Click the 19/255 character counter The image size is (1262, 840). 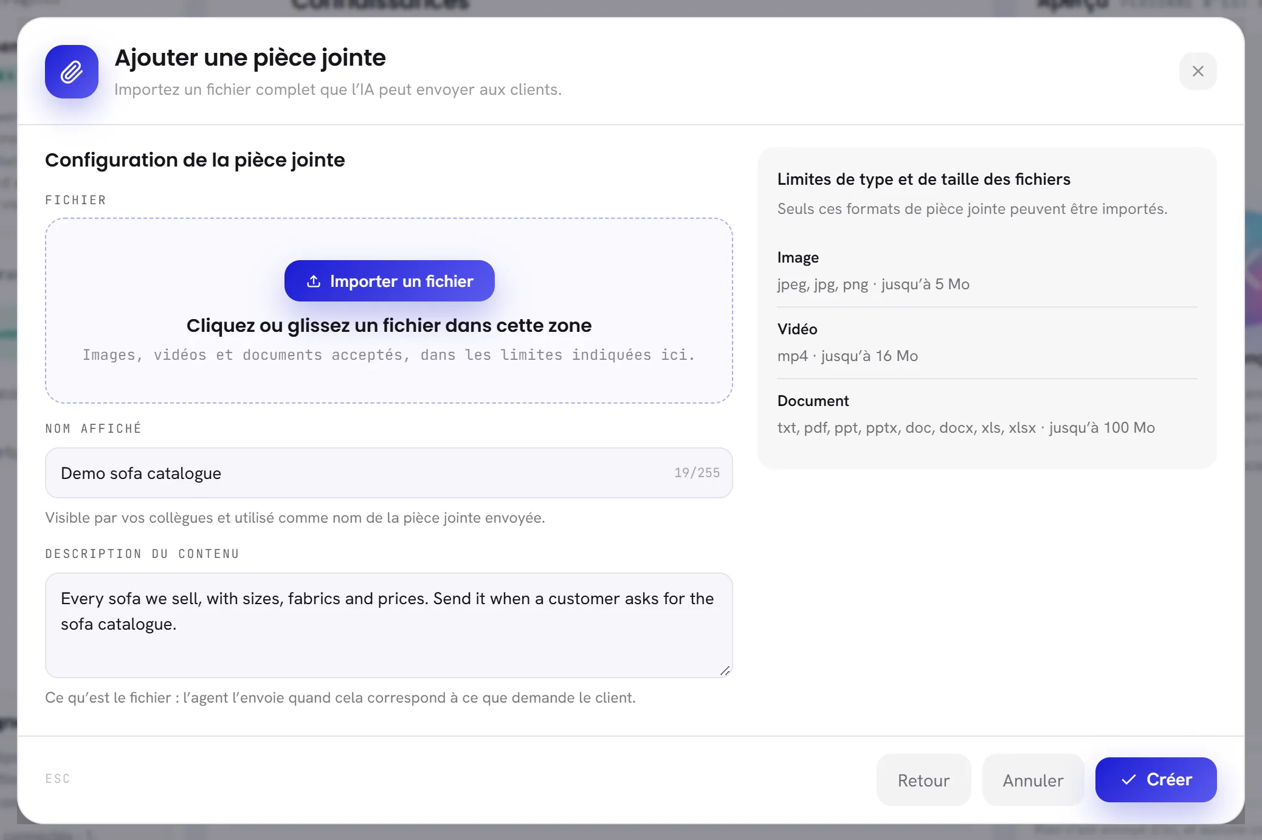pyautogui.click(x=697, y=473)
